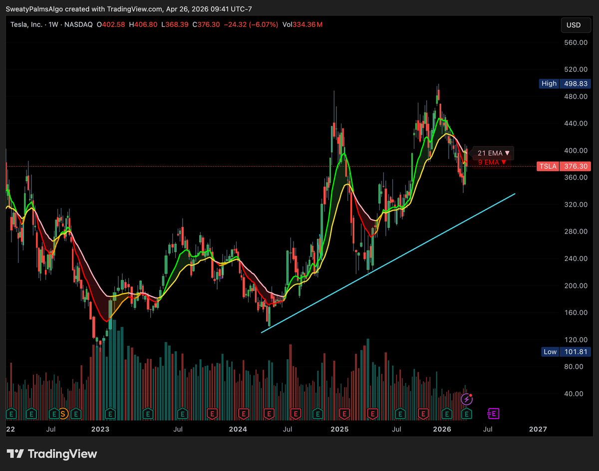
Task: Click the green earnings E marker for July 2023
Action: tap(182, 414)
